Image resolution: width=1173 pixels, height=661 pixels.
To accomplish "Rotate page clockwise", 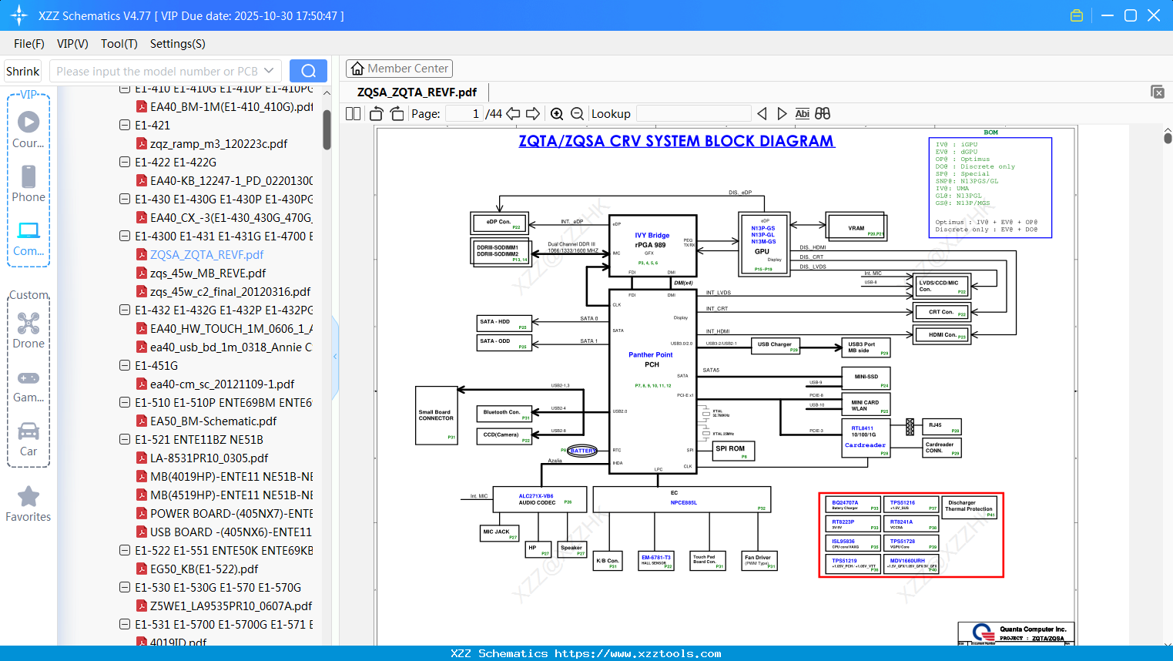I will pos(397,114).
